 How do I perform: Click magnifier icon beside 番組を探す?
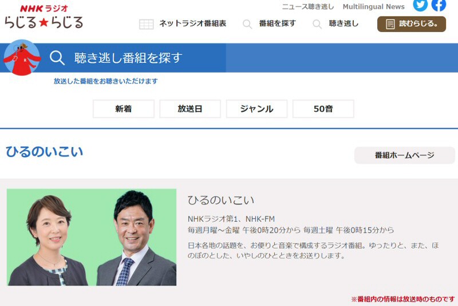247,24
